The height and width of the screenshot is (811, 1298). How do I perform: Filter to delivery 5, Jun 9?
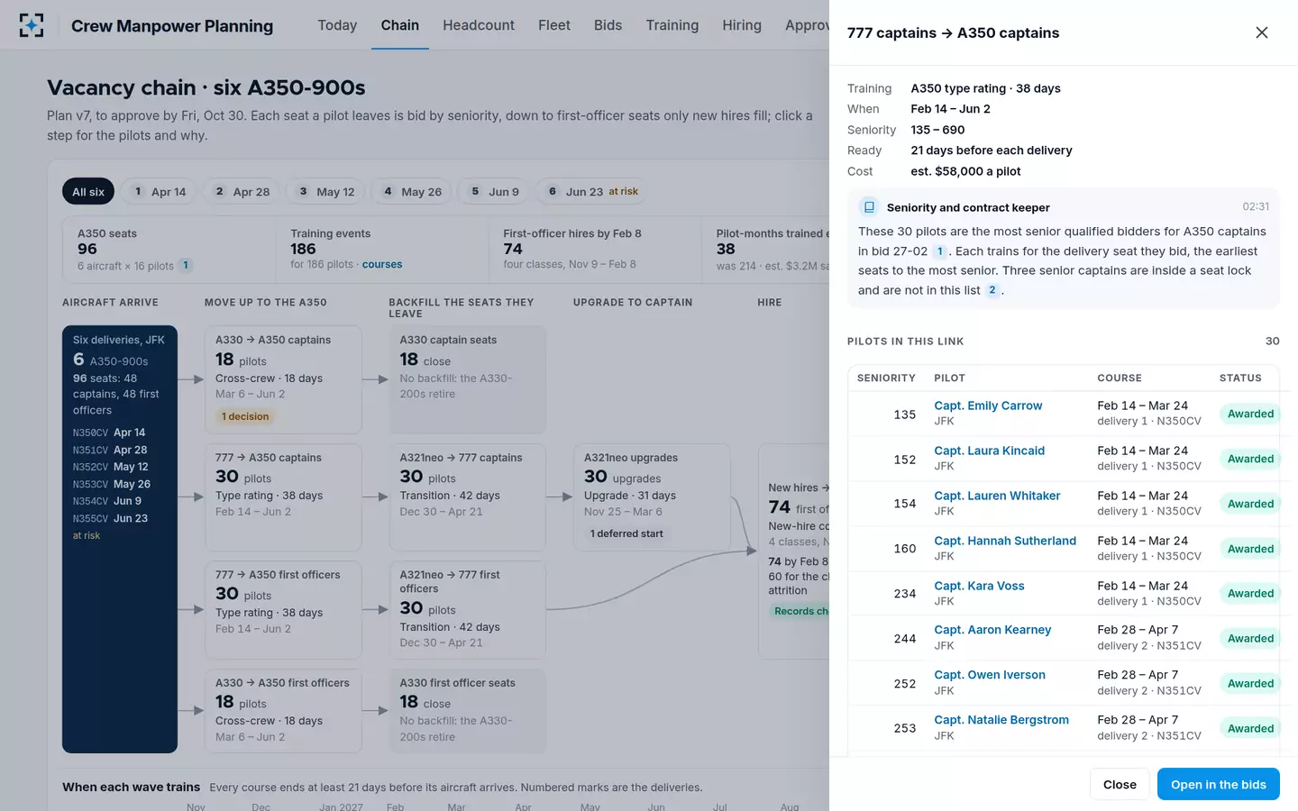pyautogui.click(x=494, y=192)
